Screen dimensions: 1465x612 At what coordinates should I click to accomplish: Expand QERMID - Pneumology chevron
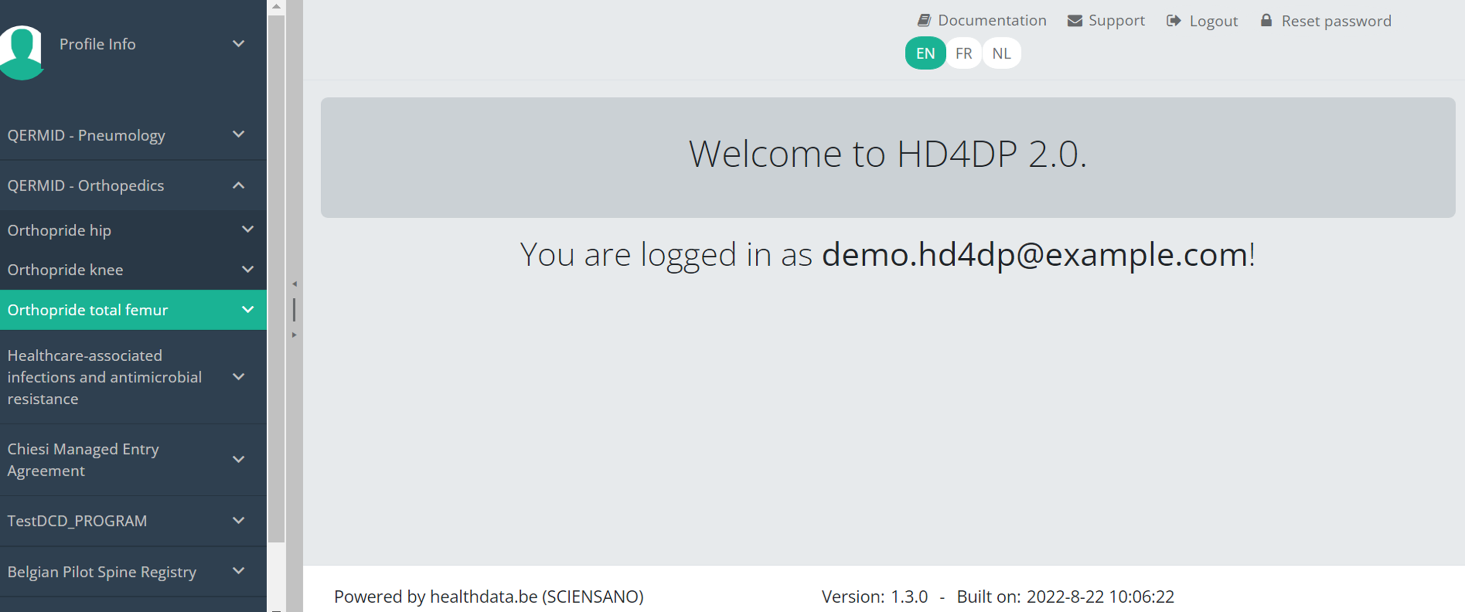point(239,135)
